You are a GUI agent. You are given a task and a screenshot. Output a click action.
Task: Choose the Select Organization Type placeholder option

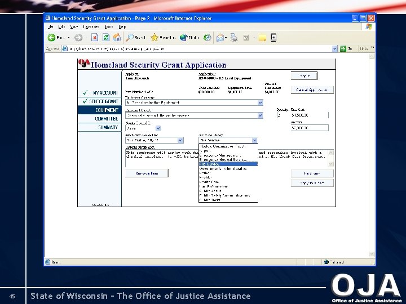point(228,146)
